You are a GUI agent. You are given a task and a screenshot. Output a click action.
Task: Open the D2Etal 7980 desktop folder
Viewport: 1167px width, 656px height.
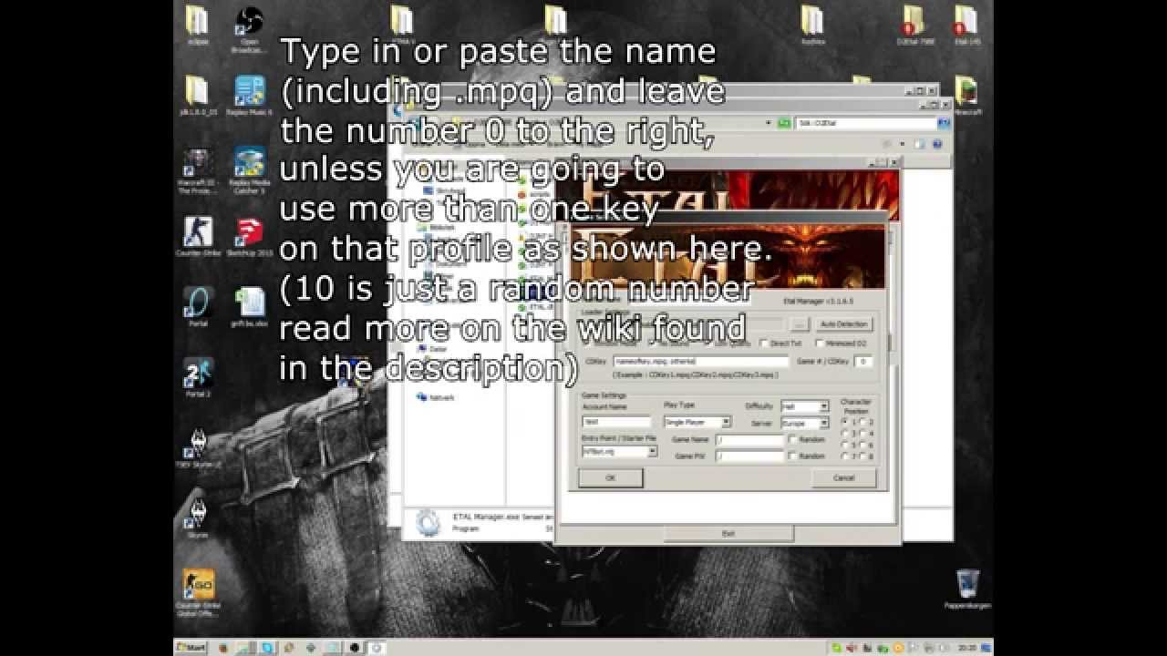pos(914,25)
